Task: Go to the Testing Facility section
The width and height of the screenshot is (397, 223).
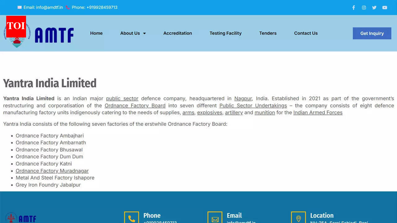Action: pos(225,33)
